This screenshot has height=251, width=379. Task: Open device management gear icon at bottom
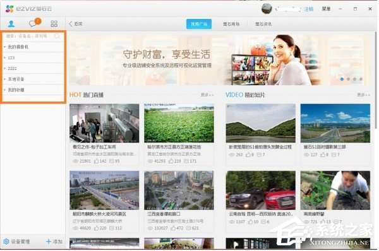coord(6,241)
